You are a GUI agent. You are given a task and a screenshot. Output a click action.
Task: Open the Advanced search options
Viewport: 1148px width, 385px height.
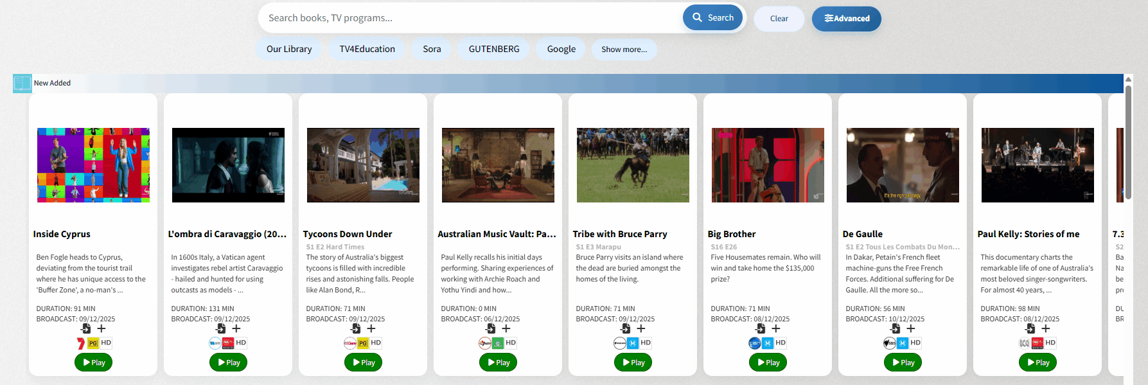coord(846,19)
